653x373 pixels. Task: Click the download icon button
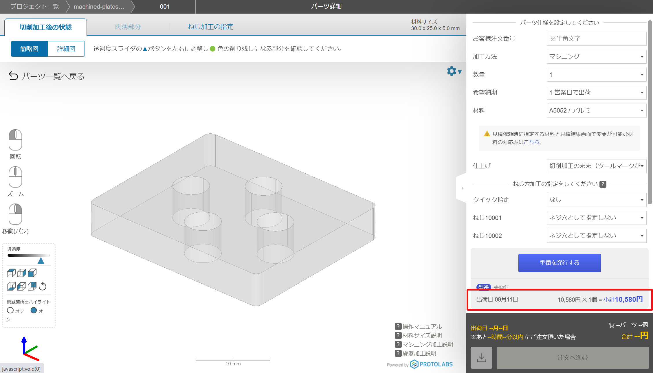481,358
